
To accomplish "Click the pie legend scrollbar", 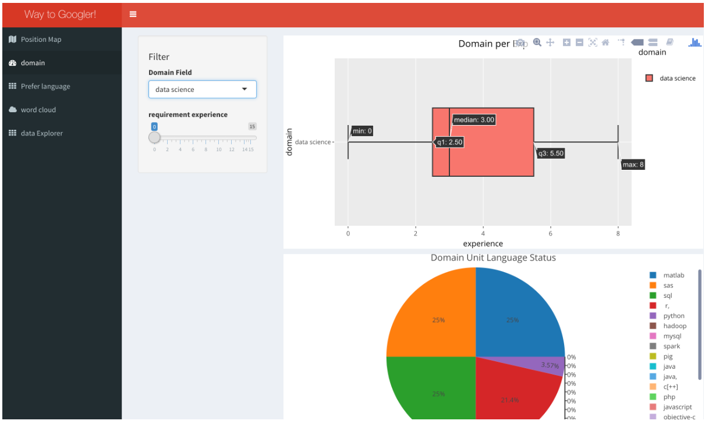I will pyautogui.click(x=700, y=324).
